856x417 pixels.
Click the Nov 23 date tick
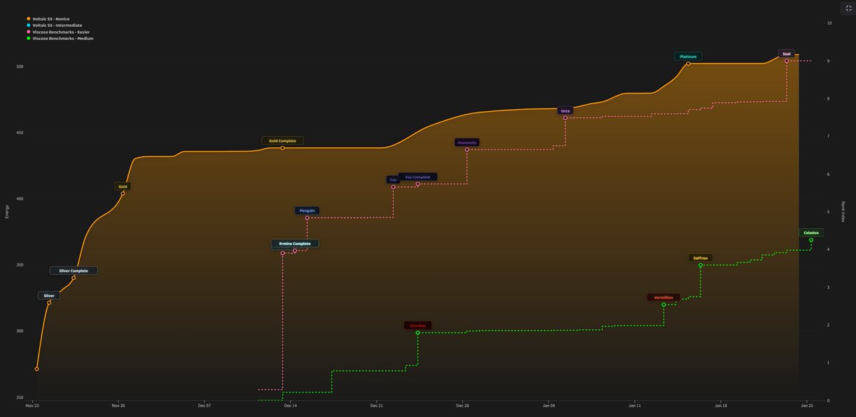click(32, 406)
